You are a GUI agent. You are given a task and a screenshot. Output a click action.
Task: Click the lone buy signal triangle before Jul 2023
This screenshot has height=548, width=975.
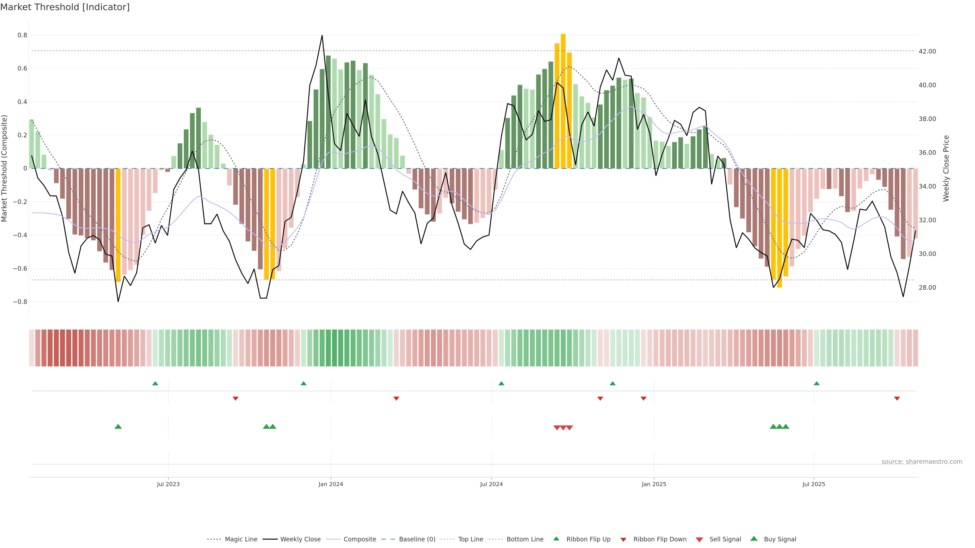pos(118,426)
